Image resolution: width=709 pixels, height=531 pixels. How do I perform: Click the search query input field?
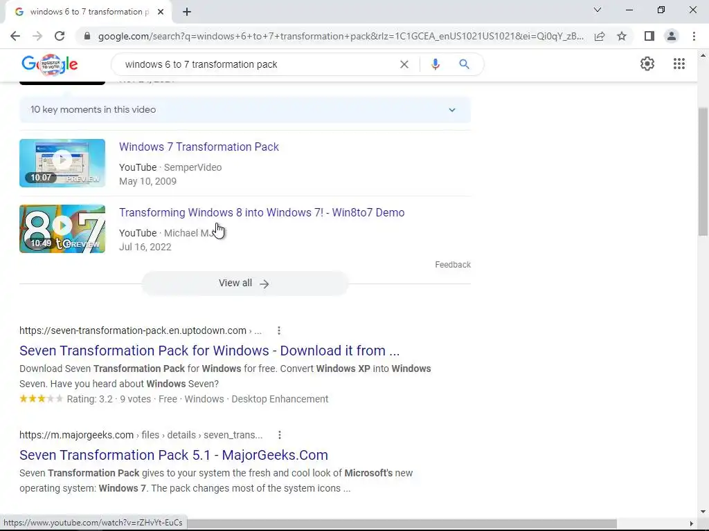[x=258, y=64]
